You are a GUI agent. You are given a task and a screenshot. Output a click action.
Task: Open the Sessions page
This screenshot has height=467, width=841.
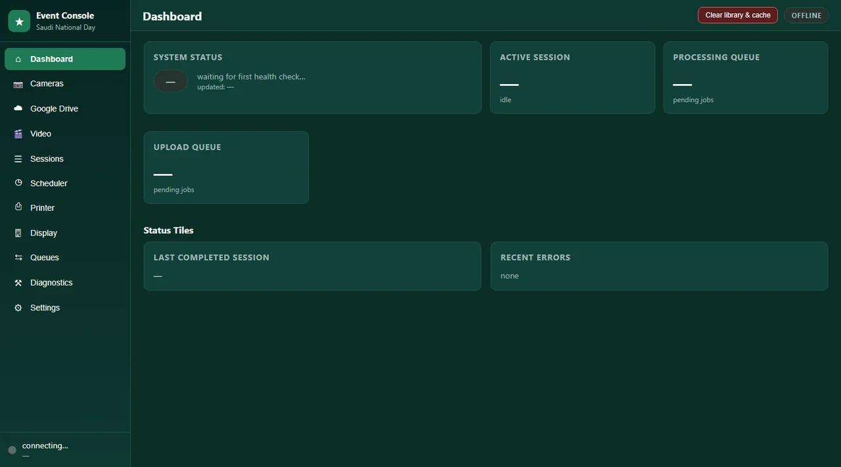click(x=65, y=158)
